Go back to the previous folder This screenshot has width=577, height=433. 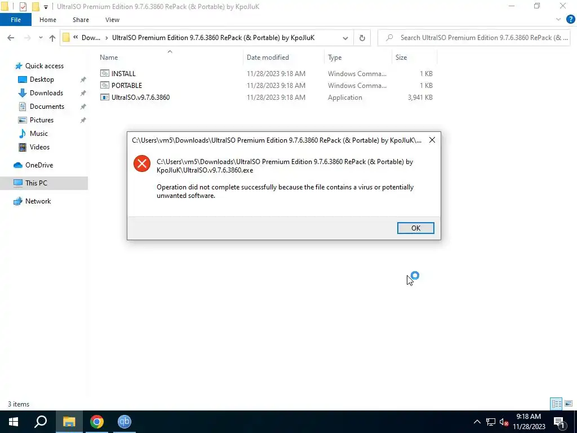[11, 38]
